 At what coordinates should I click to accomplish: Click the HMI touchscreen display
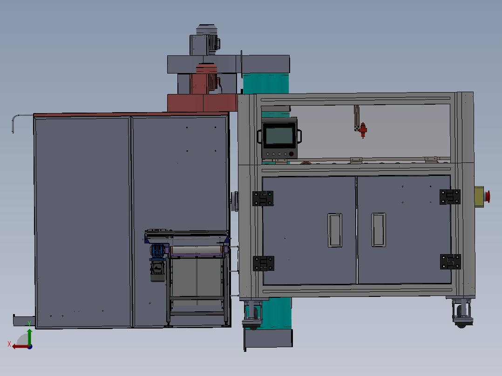coord(279,136)
